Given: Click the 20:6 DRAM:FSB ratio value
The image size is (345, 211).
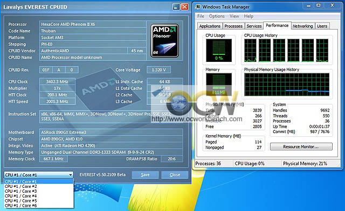Looking at the screenshot, I should (172, 159).
